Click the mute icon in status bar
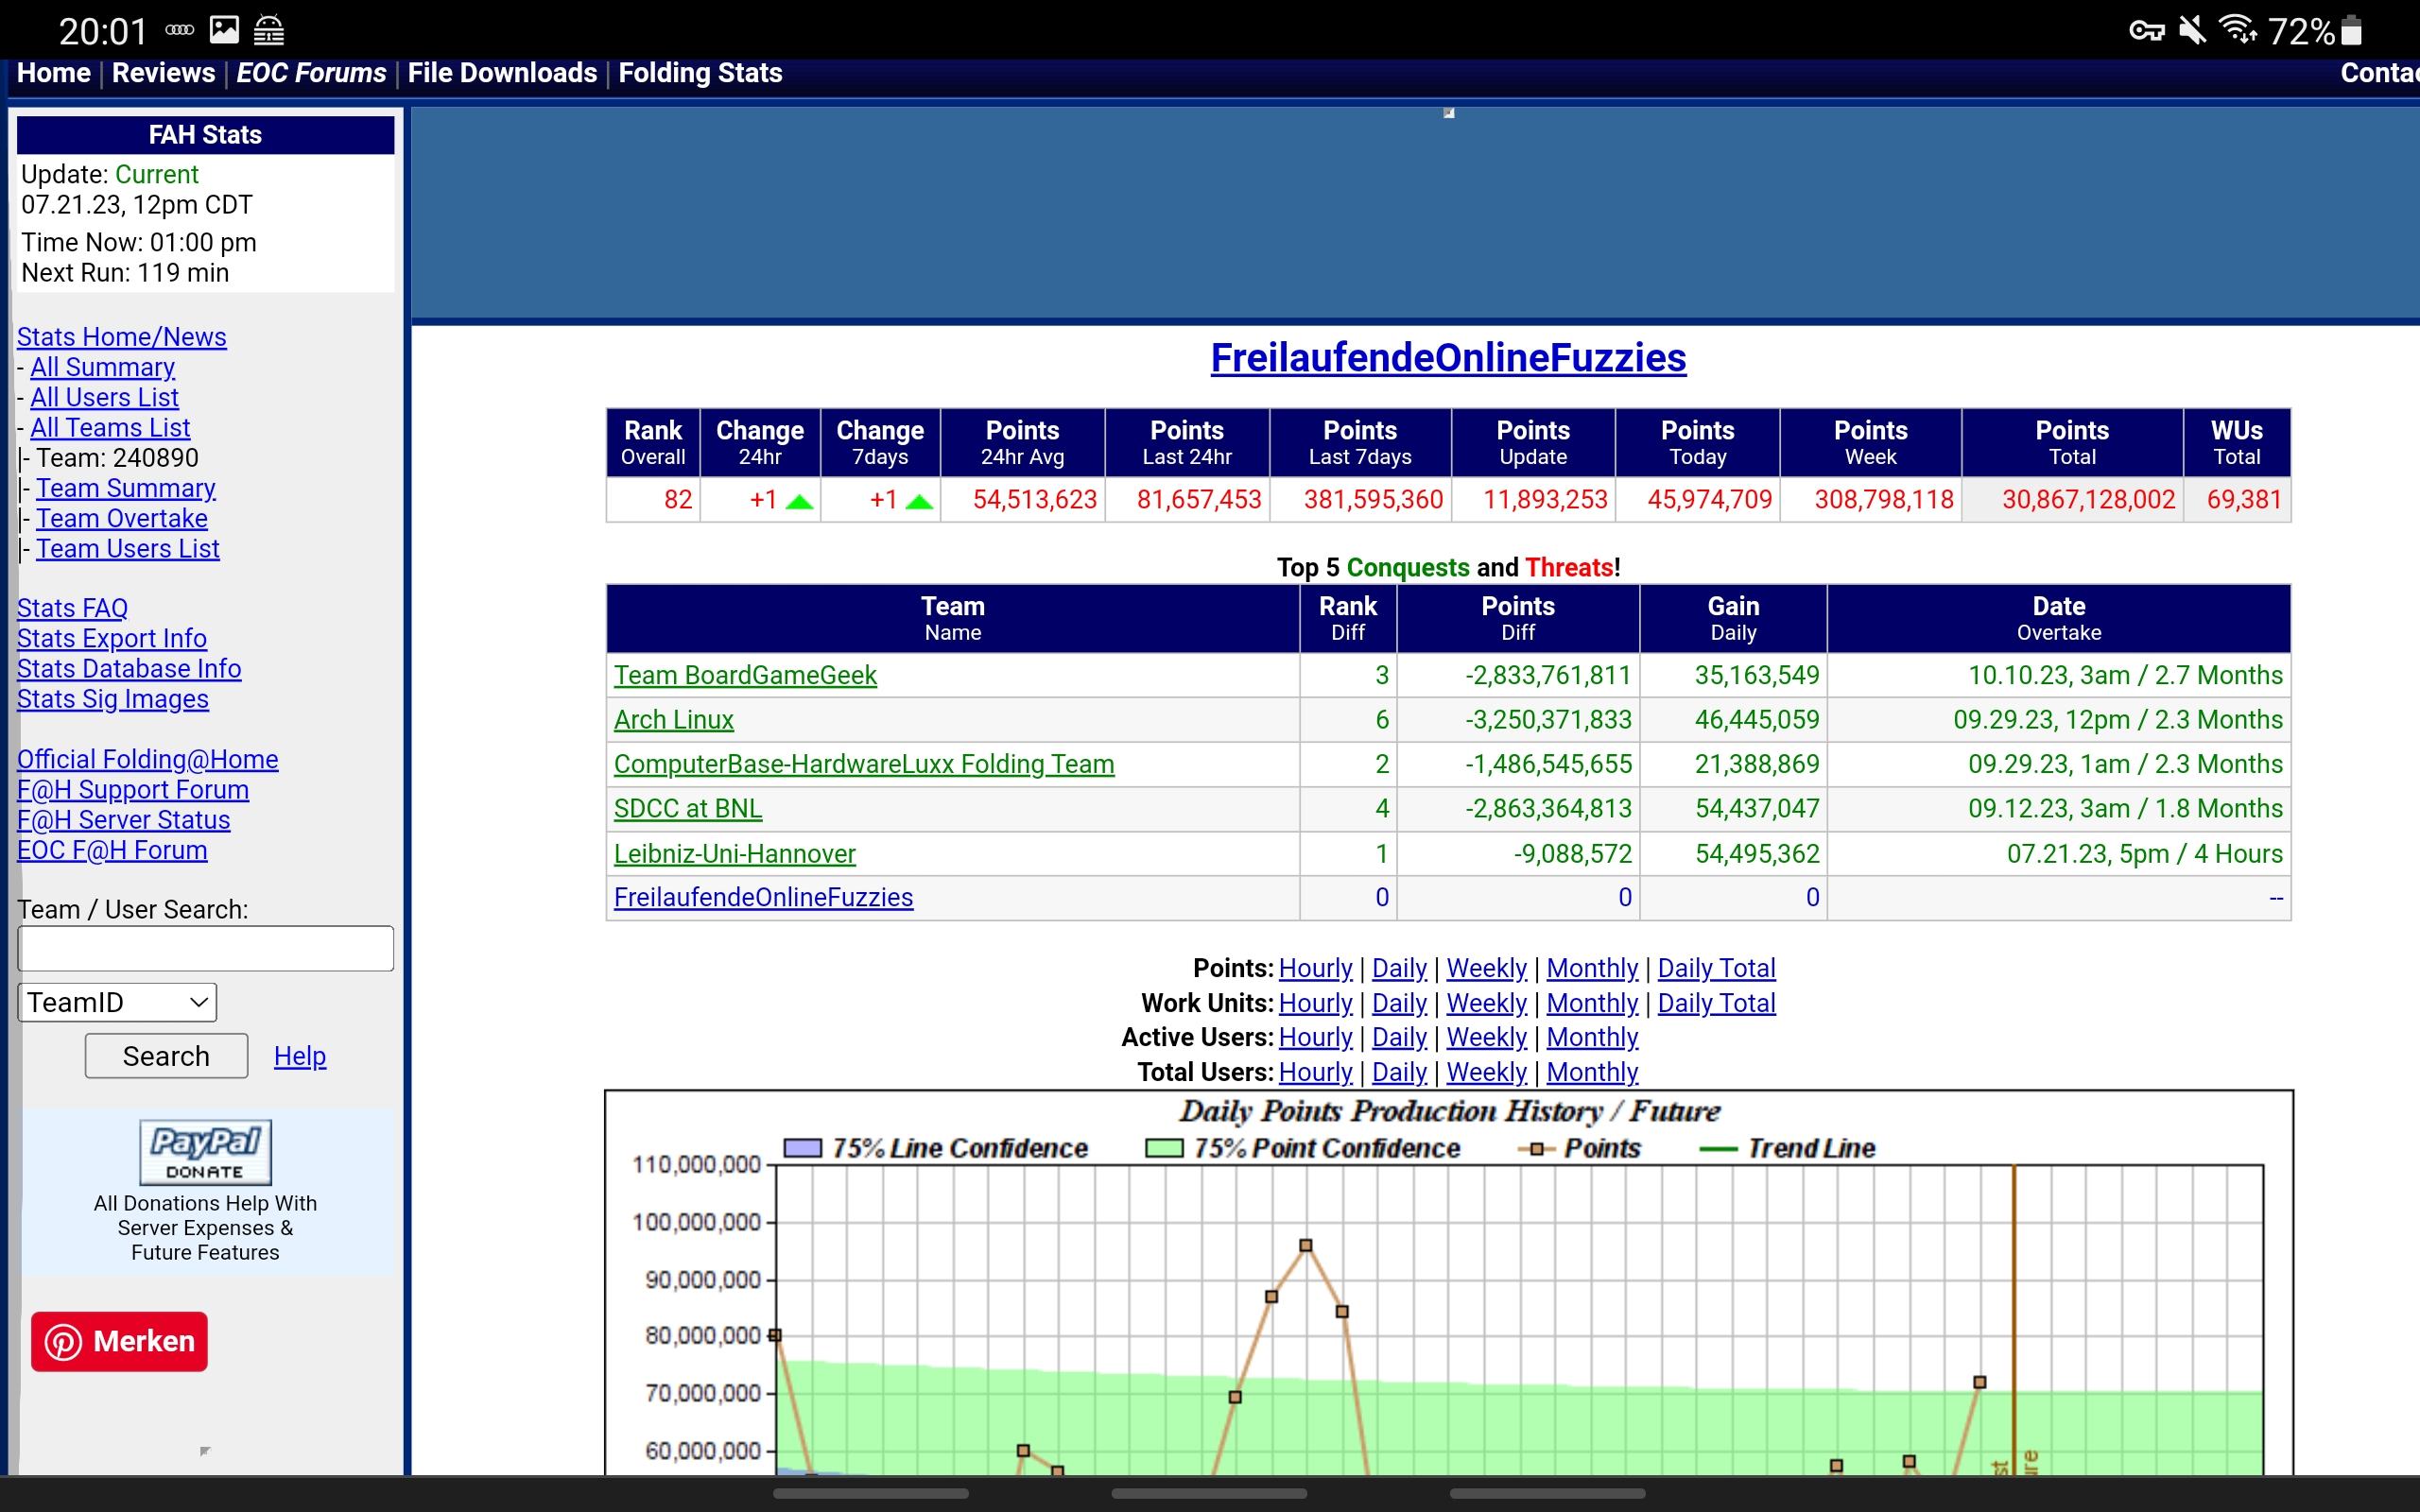Image resolution: width=2420 pixels, height=1512 pixels. pos(2192,31)
